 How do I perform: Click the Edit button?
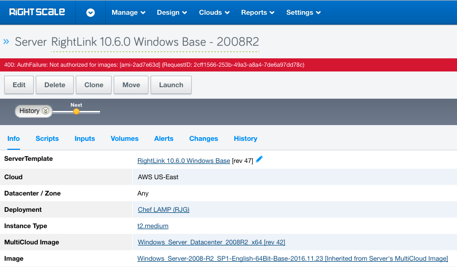[x=19, y=85]
